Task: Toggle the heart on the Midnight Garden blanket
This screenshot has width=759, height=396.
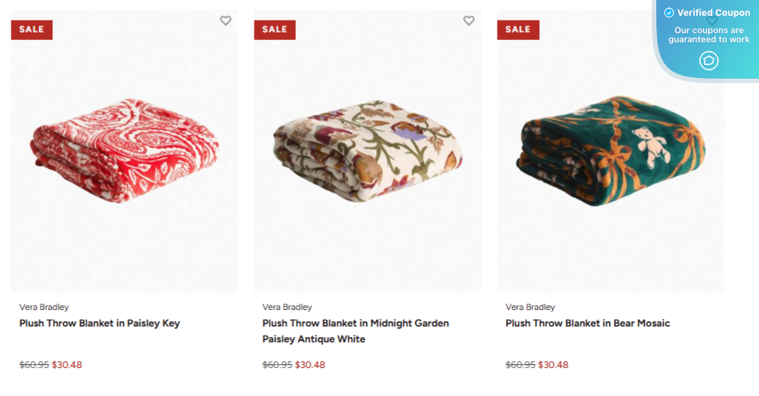Action: click(469, 21)
